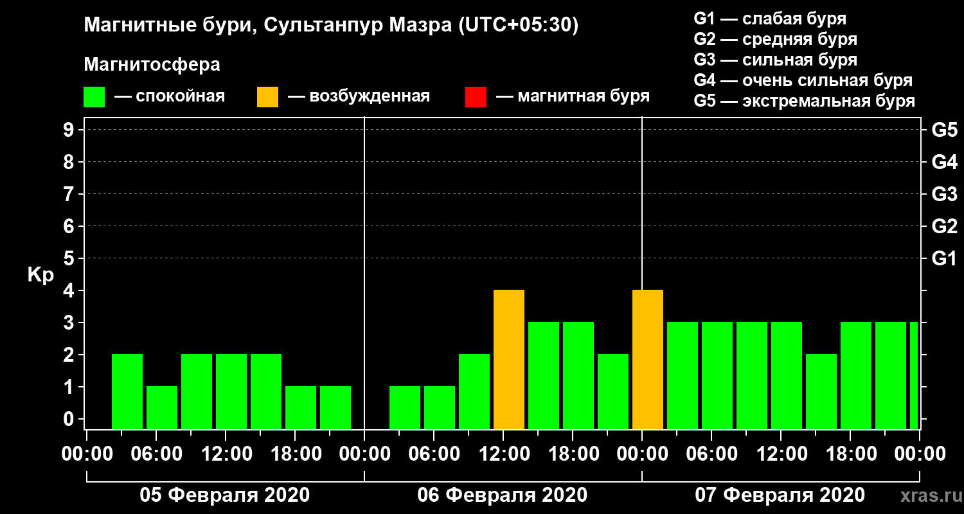The width and height of the screenshot is (964, 514).
Task: Click Kp axis value 4
Action: (70, 290)
